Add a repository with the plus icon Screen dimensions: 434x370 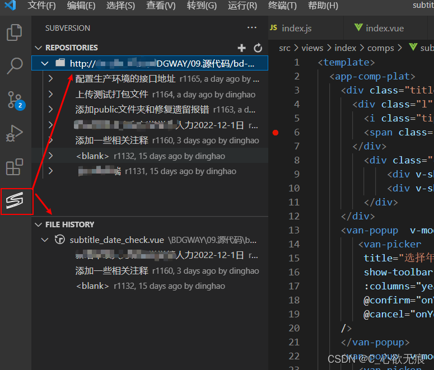pos(241,48)
